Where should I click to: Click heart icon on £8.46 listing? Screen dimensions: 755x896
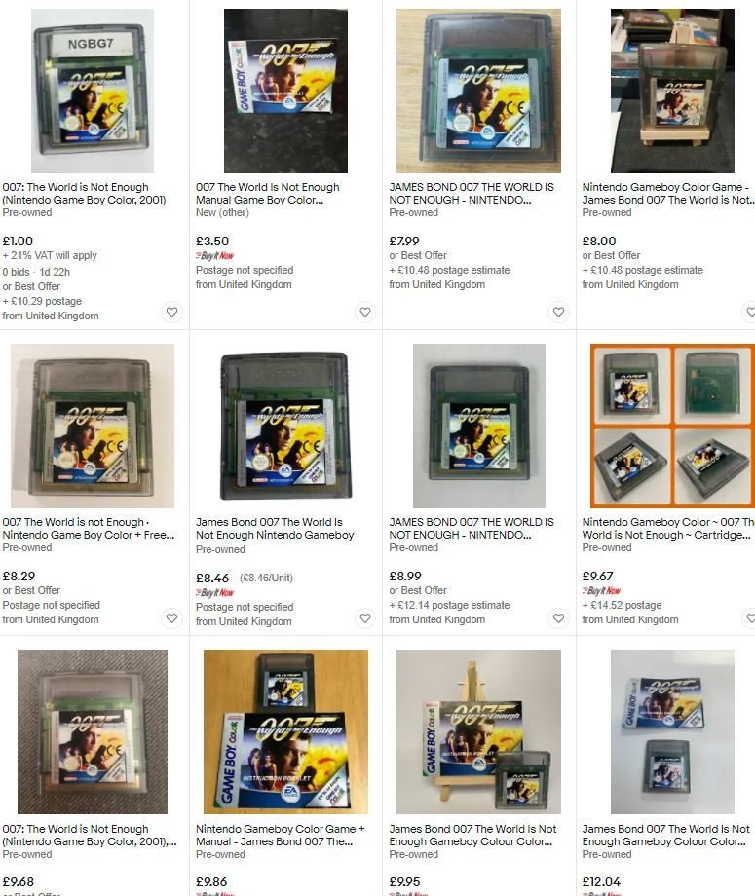pos(364,618)
